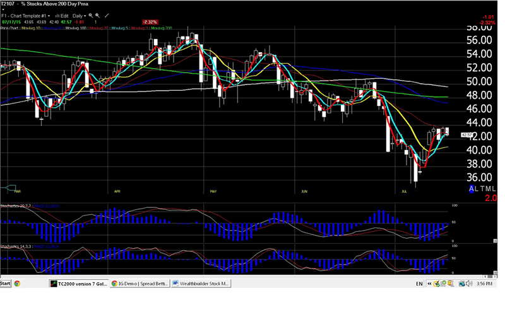Click the Price Chart legend label
The height and width of the screenshot is (315, 505).
pyautogui.click(x=9, y=28)
